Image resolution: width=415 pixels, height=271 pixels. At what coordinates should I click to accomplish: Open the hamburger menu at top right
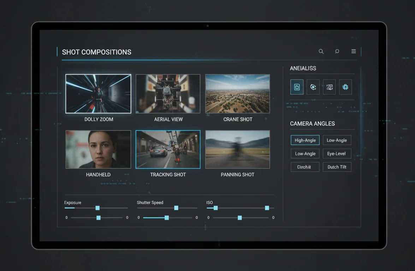[x=354, y=51]
